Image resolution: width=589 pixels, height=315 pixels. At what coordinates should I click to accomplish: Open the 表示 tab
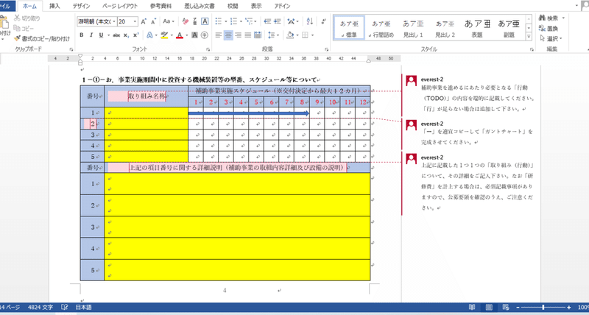(256, 6)
